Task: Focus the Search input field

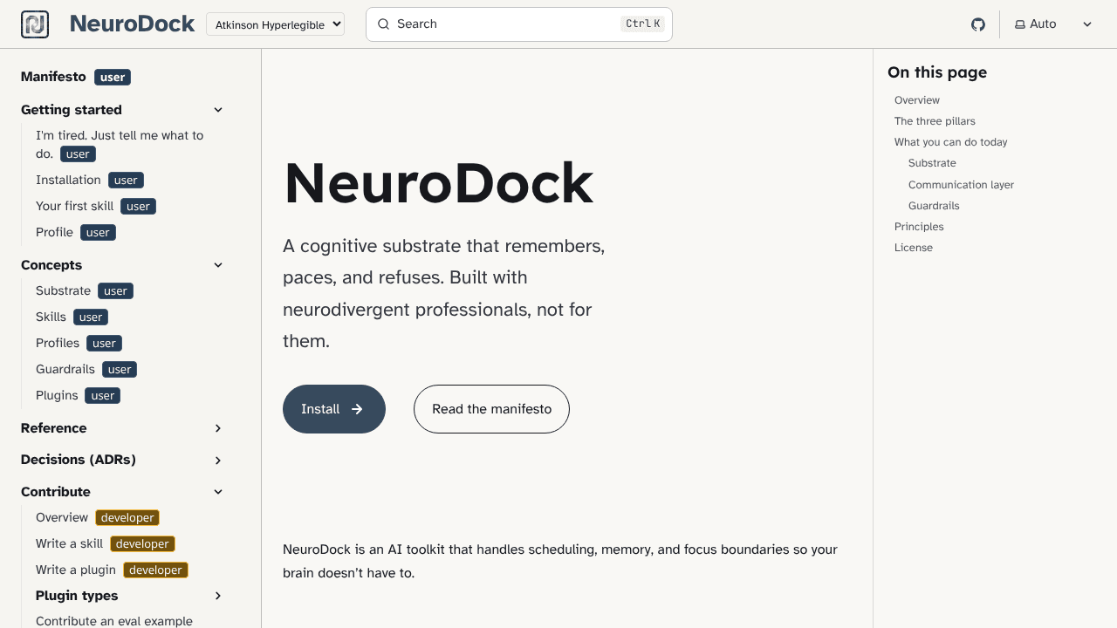Action: coord(519,24)
